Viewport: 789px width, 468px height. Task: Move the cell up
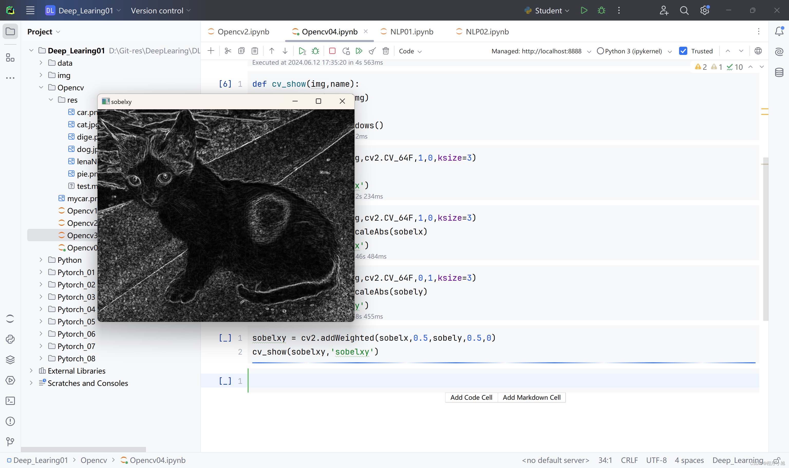(271, 51)
